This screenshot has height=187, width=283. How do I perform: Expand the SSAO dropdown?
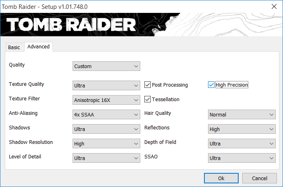coord(241,158)
